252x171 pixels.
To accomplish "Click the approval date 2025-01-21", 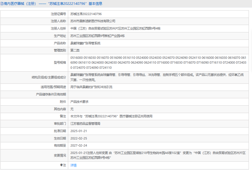I will coord(79,131).
